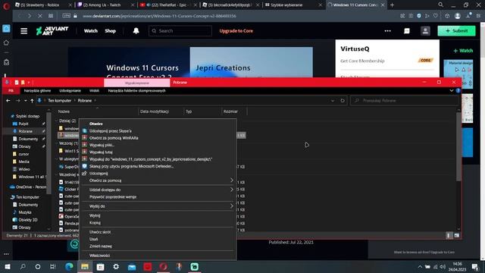Open Task View on taskbar

coord(53,266)
